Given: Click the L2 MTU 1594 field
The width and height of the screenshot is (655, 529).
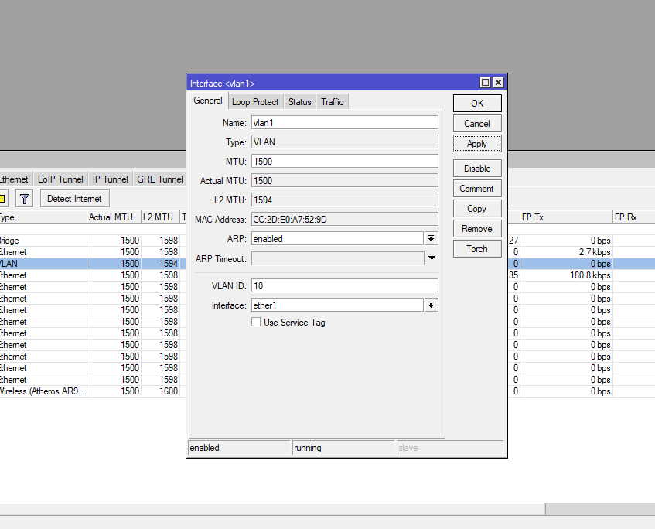Looking at the screenshot, I should (345, 200).
